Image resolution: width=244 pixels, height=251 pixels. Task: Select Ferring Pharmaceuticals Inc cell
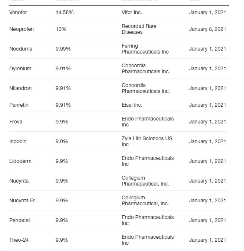click(145, 49)
